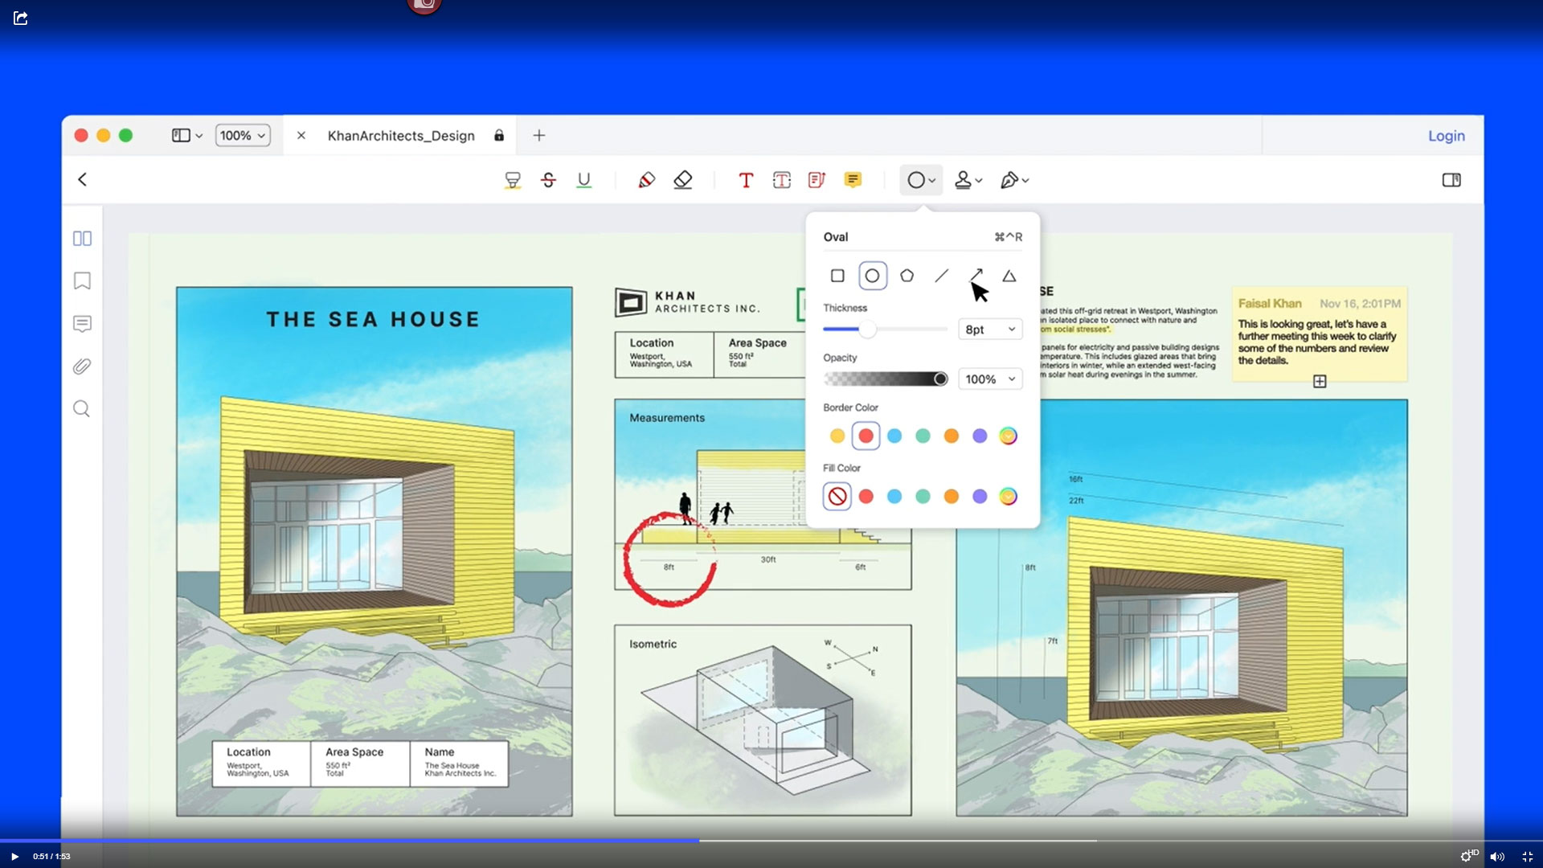Select the Text callout tool

(x=817, y=180)
